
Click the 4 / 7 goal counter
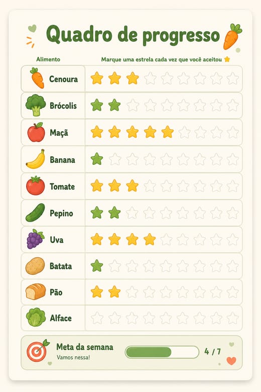[212, 352]
